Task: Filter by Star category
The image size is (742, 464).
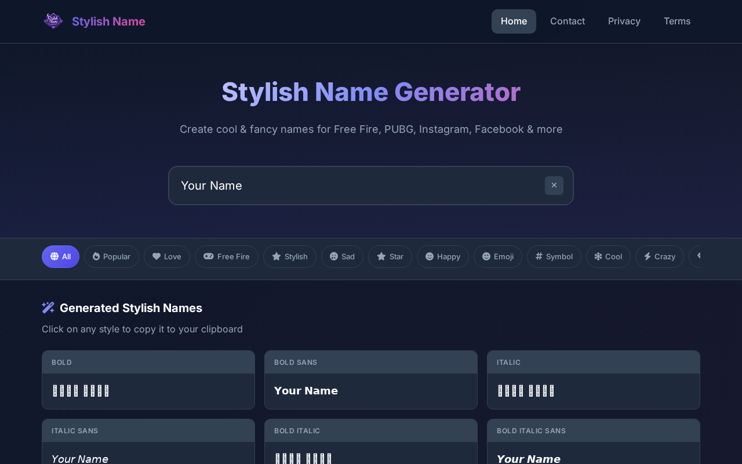Action: pyautogui.click(x=390, y=256)
